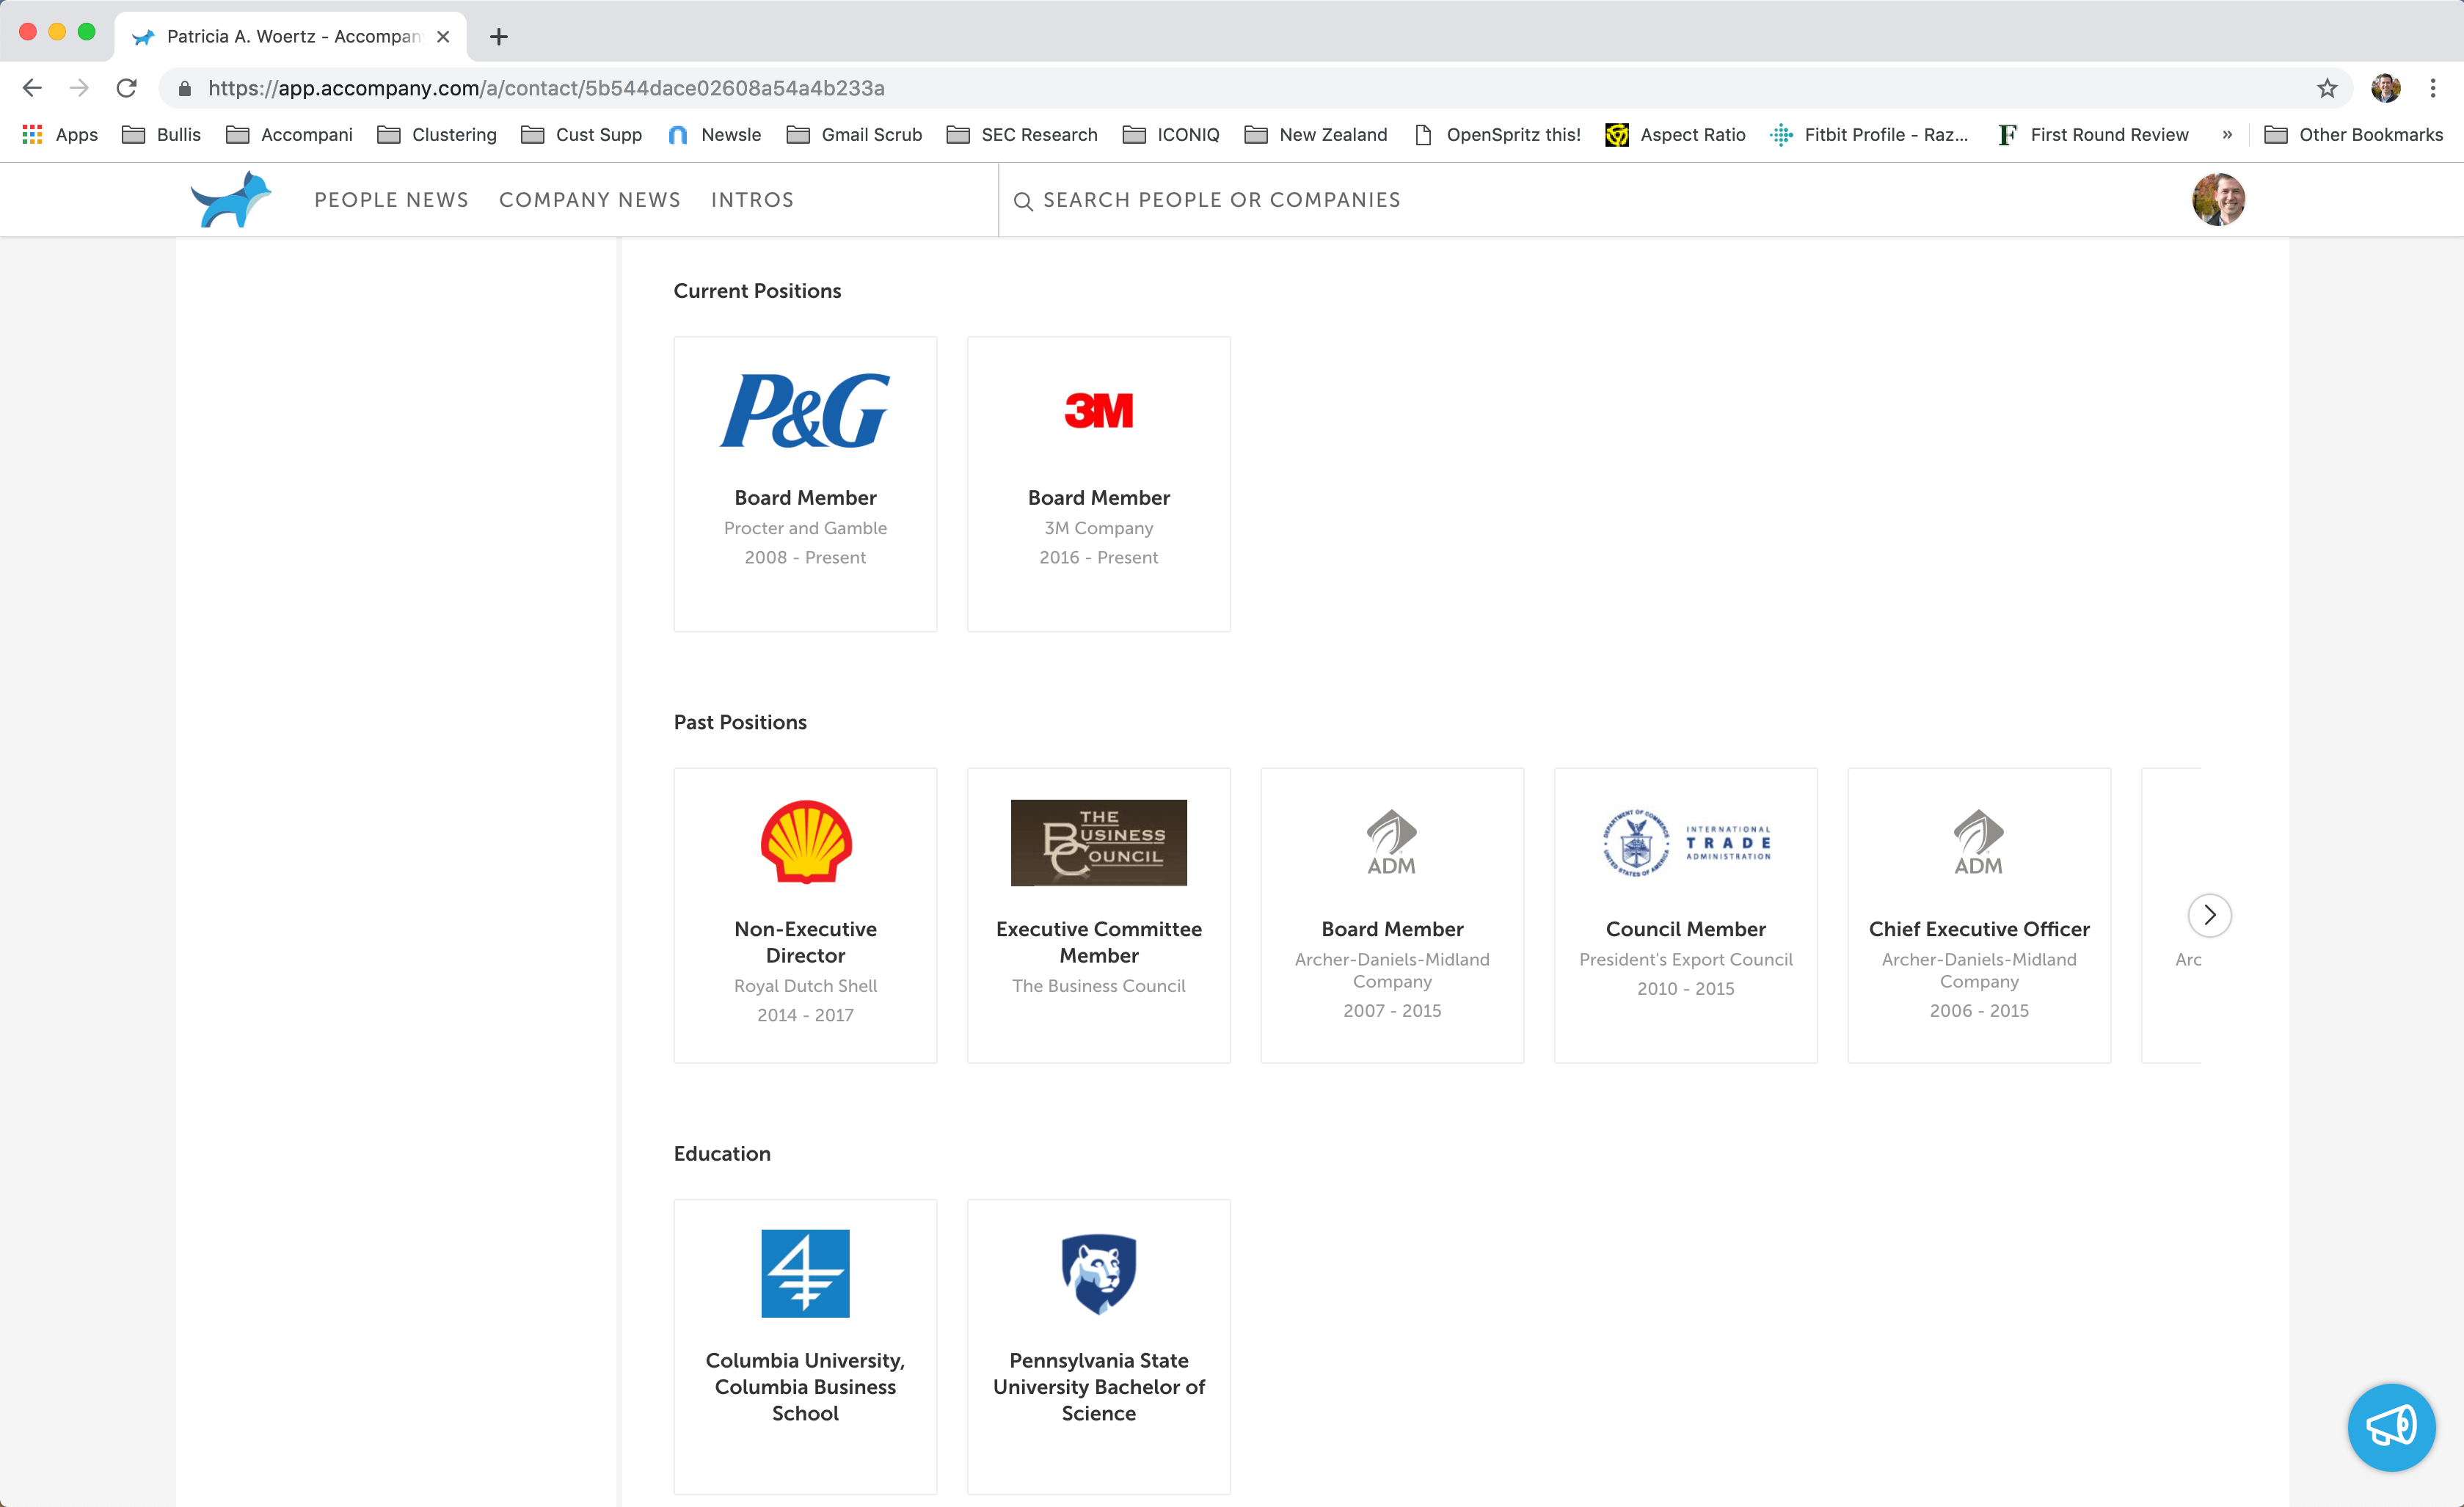Image resolution: width=2464 pixels, height=1507 pixels.
Task: Go back with browser back arrow
Action: click(32, 88)
